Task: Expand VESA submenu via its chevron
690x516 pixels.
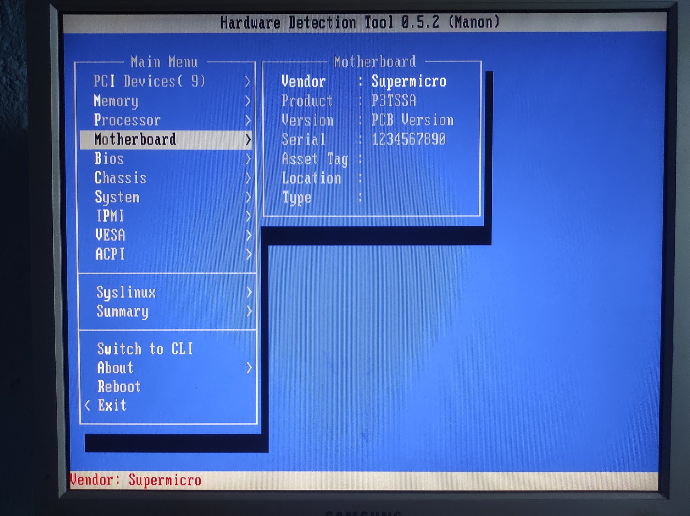Action: [249, 235]
